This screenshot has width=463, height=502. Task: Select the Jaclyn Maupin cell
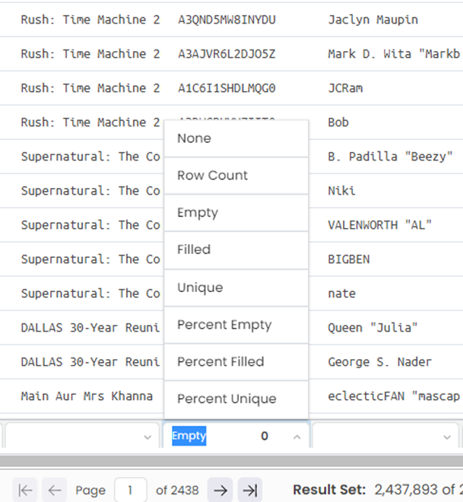pos(373,20)
